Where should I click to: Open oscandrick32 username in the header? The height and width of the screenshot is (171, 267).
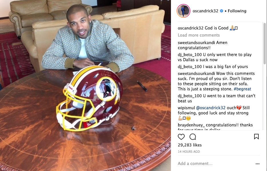pos(205,11)
